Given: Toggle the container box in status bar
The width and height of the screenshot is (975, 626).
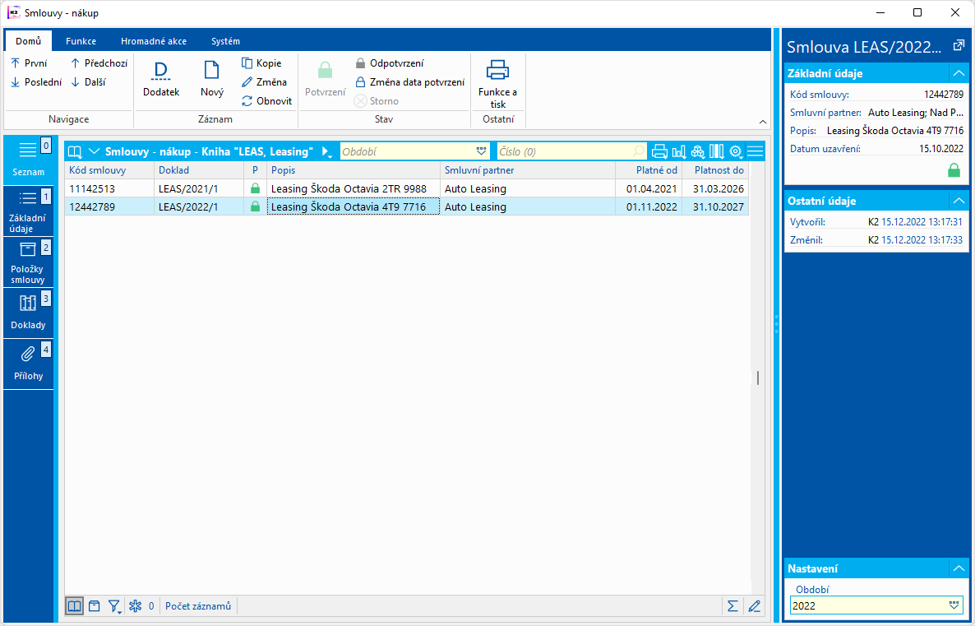Looking at the screenshot, I should [94, 606].
